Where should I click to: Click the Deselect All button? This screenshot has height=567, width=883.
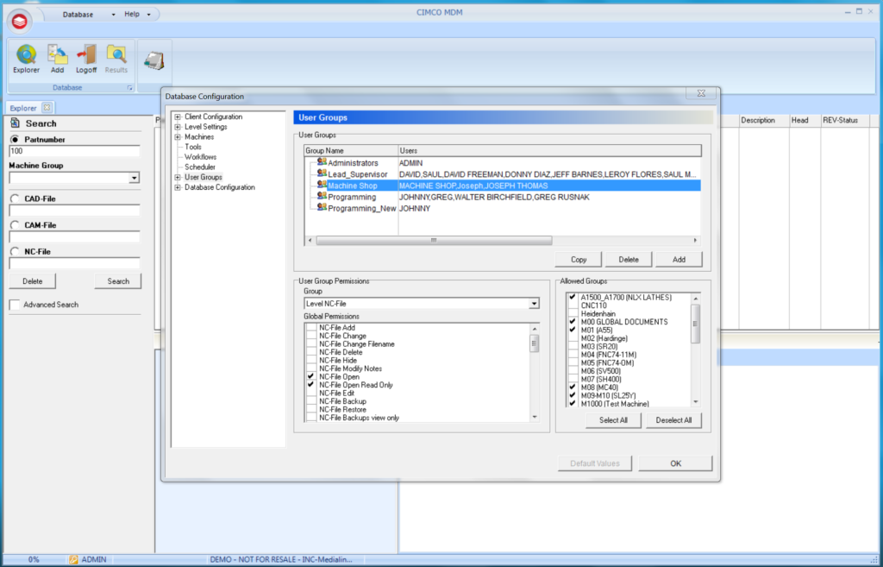click(673, 420)
